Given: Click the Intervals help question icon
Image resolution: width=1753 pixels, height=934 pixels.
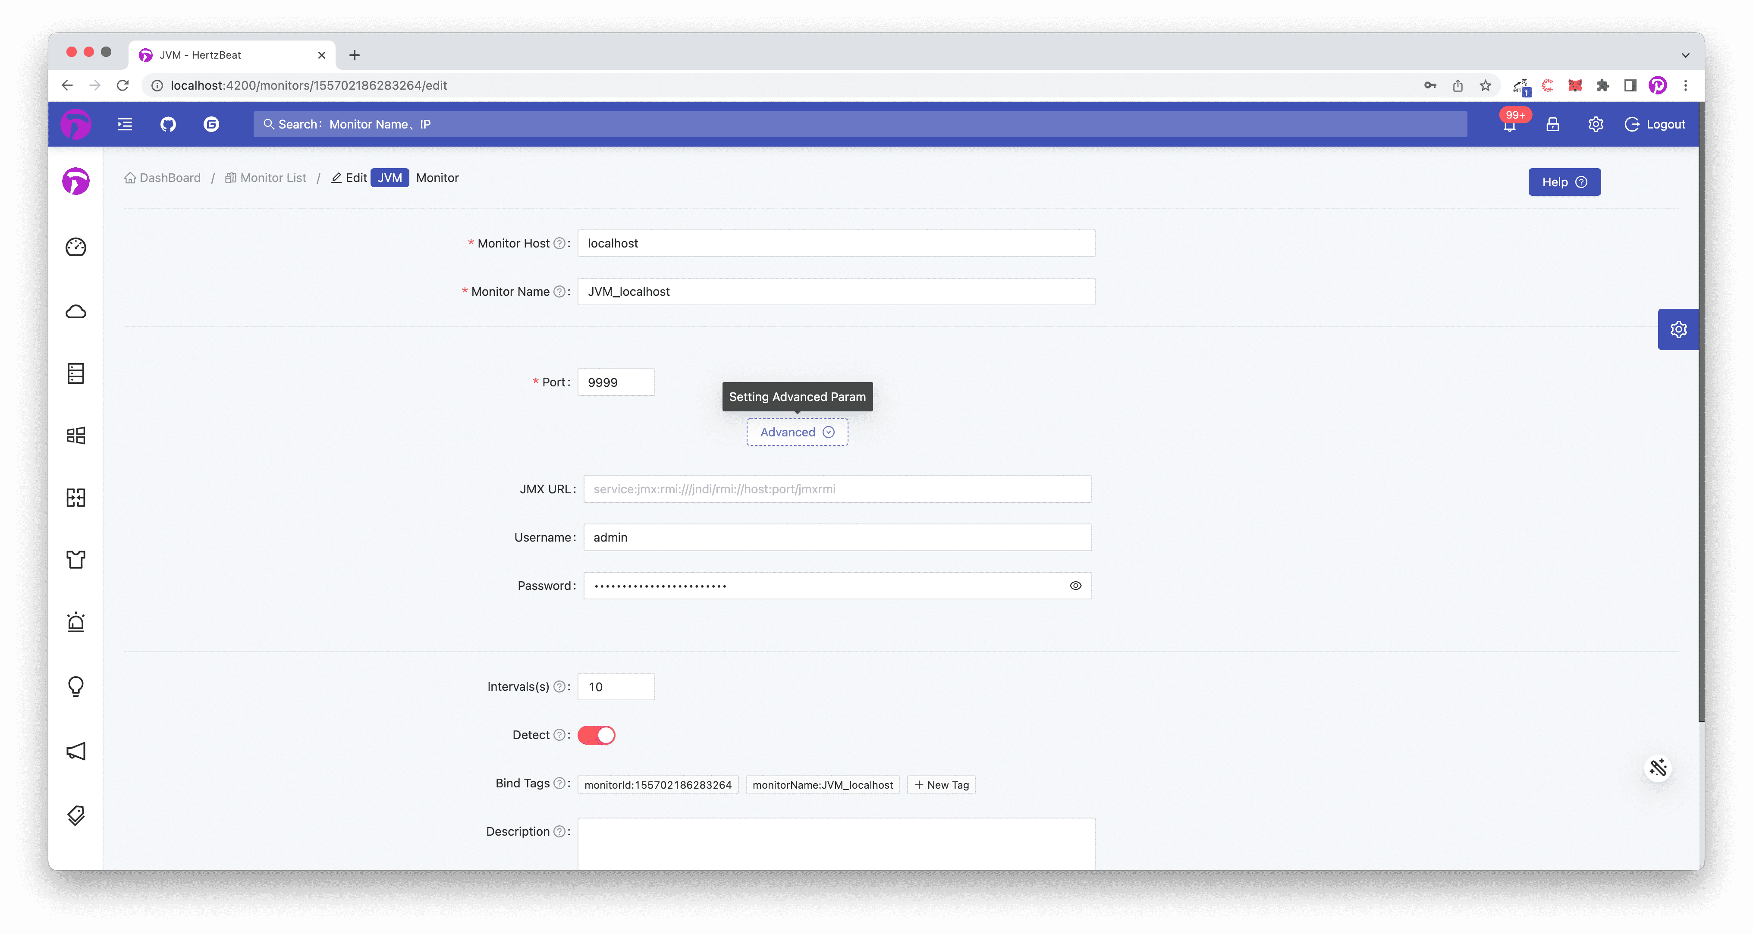Looking at the screenshot, I should [559, 686].
